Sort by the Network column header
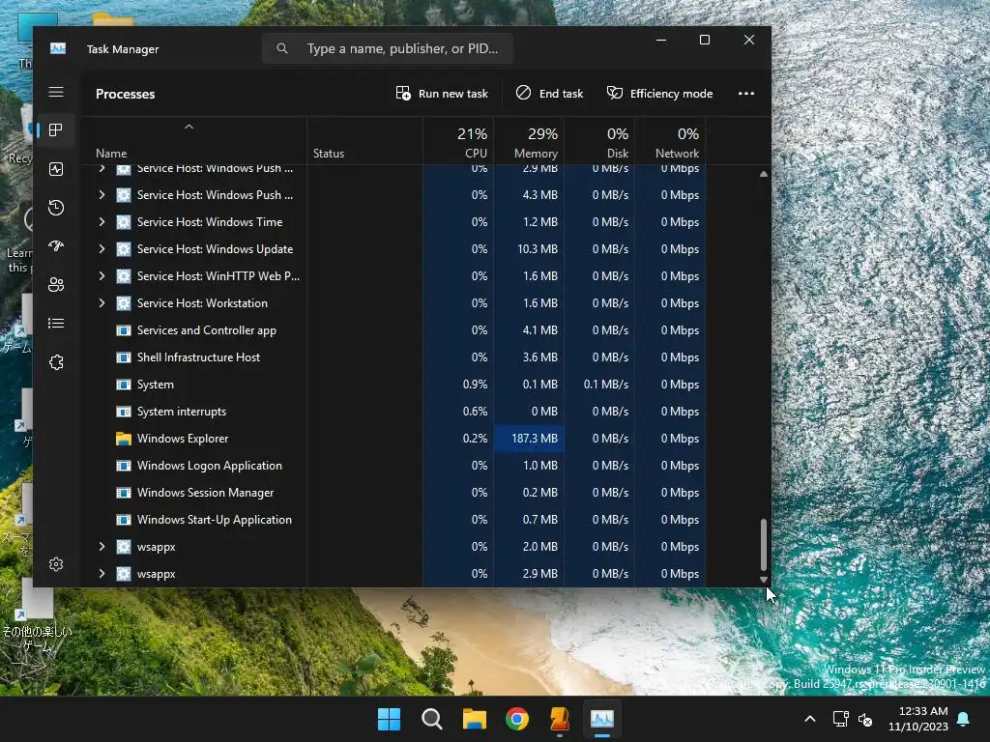The width and height of the screenshot is (990, 742). pyautogui.click(x=671, y=141)
